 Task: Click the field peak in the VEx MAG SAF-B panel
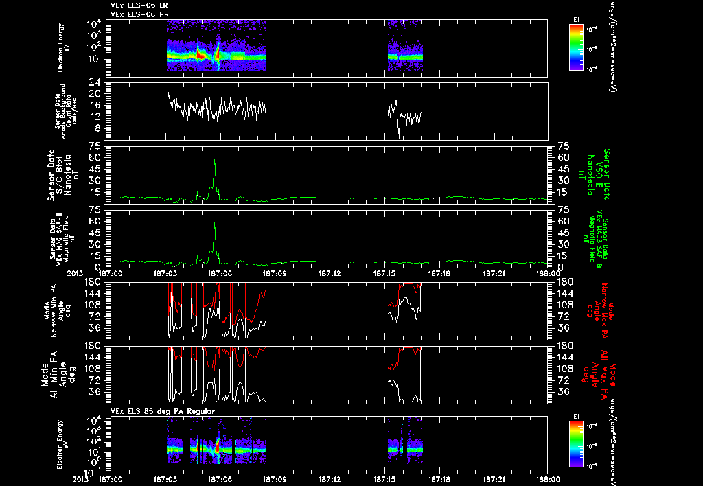(215, 224)
